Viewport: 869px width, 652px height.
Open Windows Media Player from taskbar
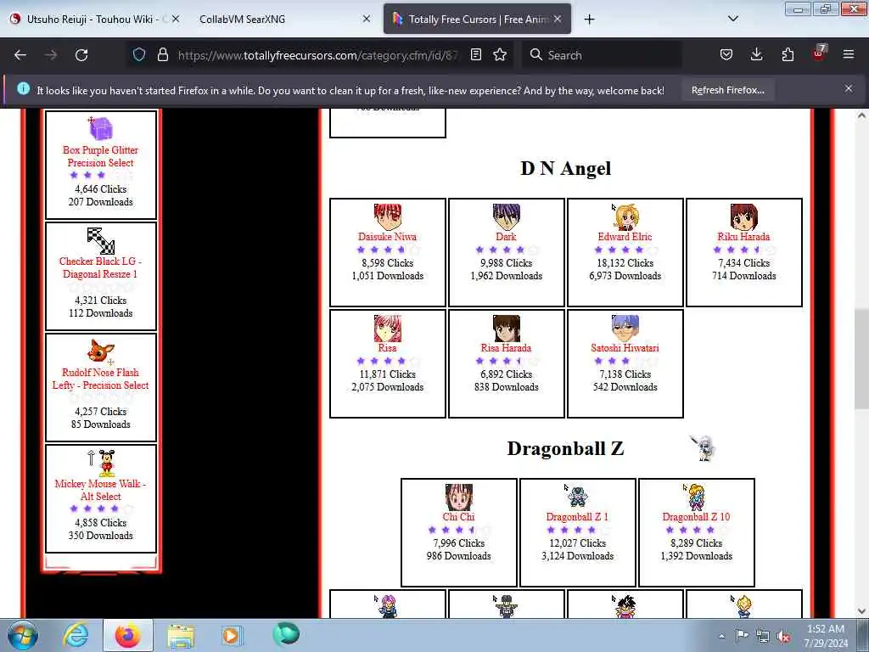tap(232, 635)
